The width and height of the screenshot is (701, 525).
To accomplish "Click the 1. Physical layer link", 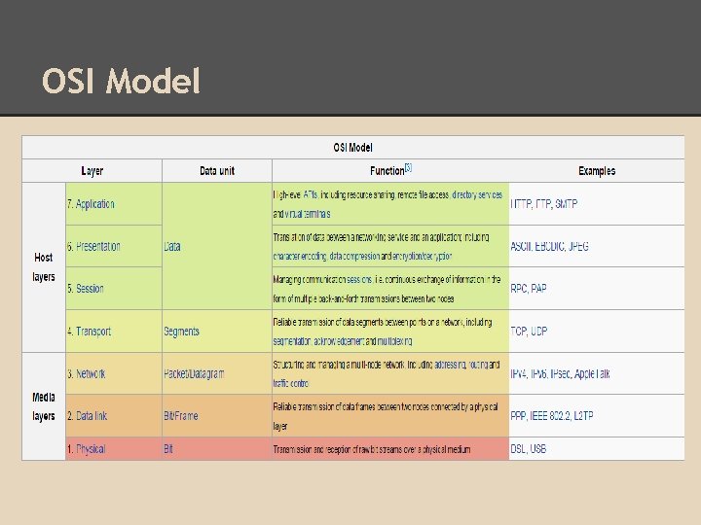I will pos(86,449).
